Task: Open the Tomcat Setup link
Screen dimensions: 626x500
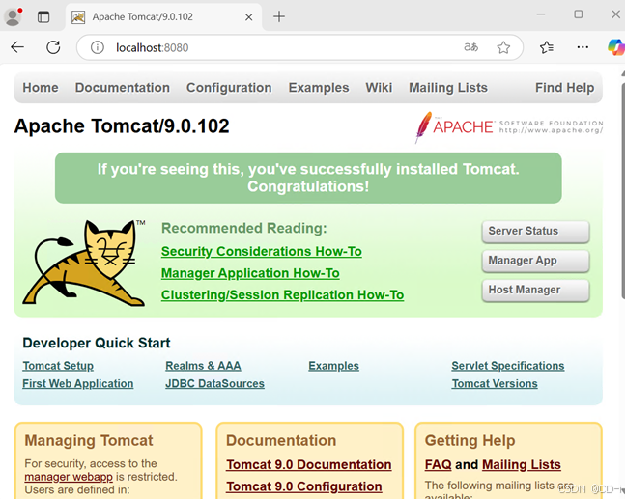Action: 58,366
